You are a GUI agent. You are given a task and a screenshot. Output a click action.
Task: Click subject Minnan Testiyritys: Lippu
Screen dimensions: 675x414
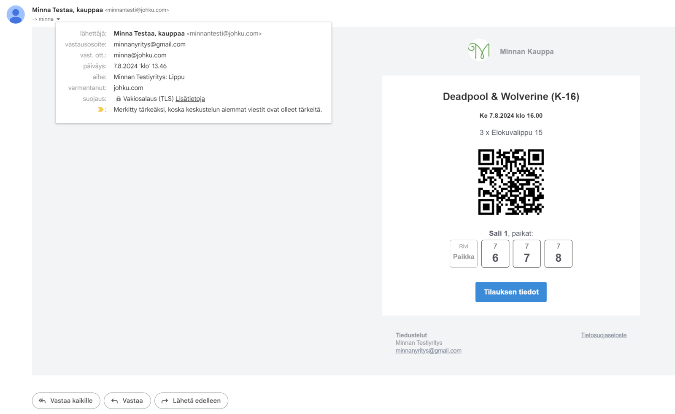point(149,77)
